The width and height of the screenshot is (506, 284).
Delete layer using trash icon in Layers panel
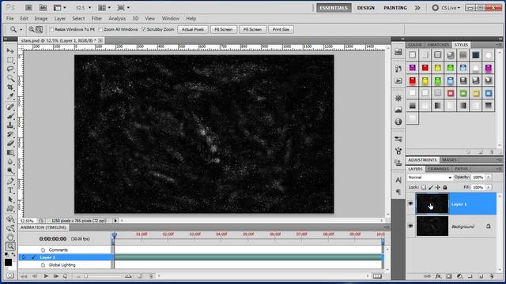click(491, 276)
